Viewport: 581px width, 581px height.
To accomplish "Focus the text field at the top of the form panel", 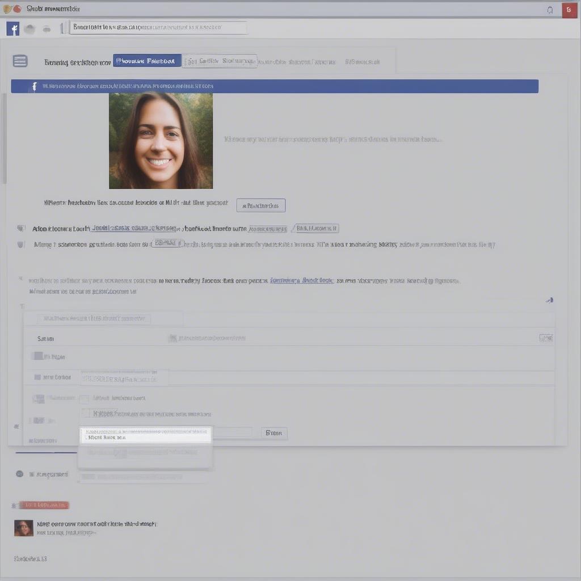I will [x=94, y=319].
